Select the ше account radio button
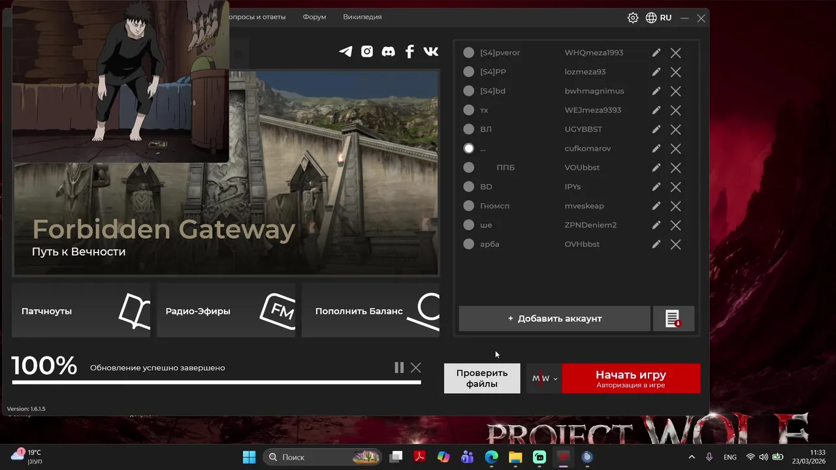Screen dimensions: 836x470 click(468, 225)
